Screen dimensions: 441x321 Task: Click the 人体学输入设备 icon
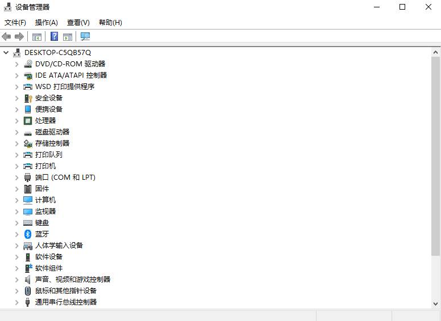pos(28,246)
